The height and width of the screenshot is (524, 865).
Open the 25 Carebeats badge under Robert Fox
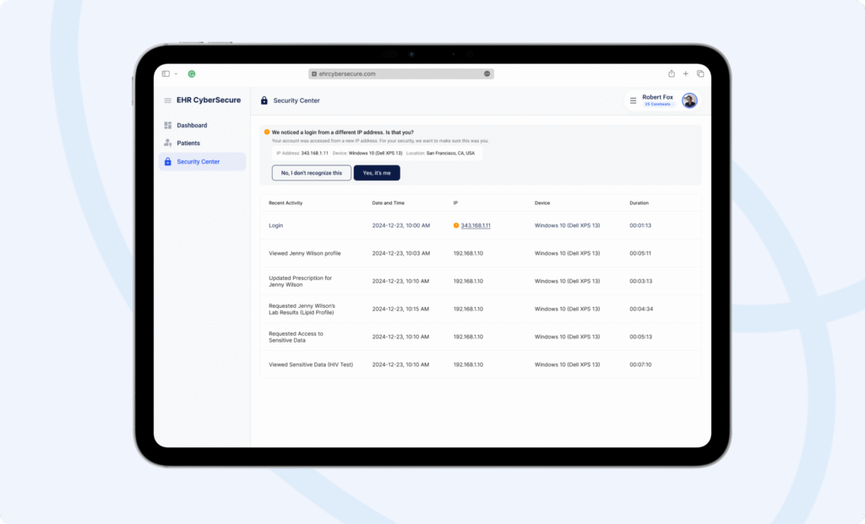[x=657, y=104]
